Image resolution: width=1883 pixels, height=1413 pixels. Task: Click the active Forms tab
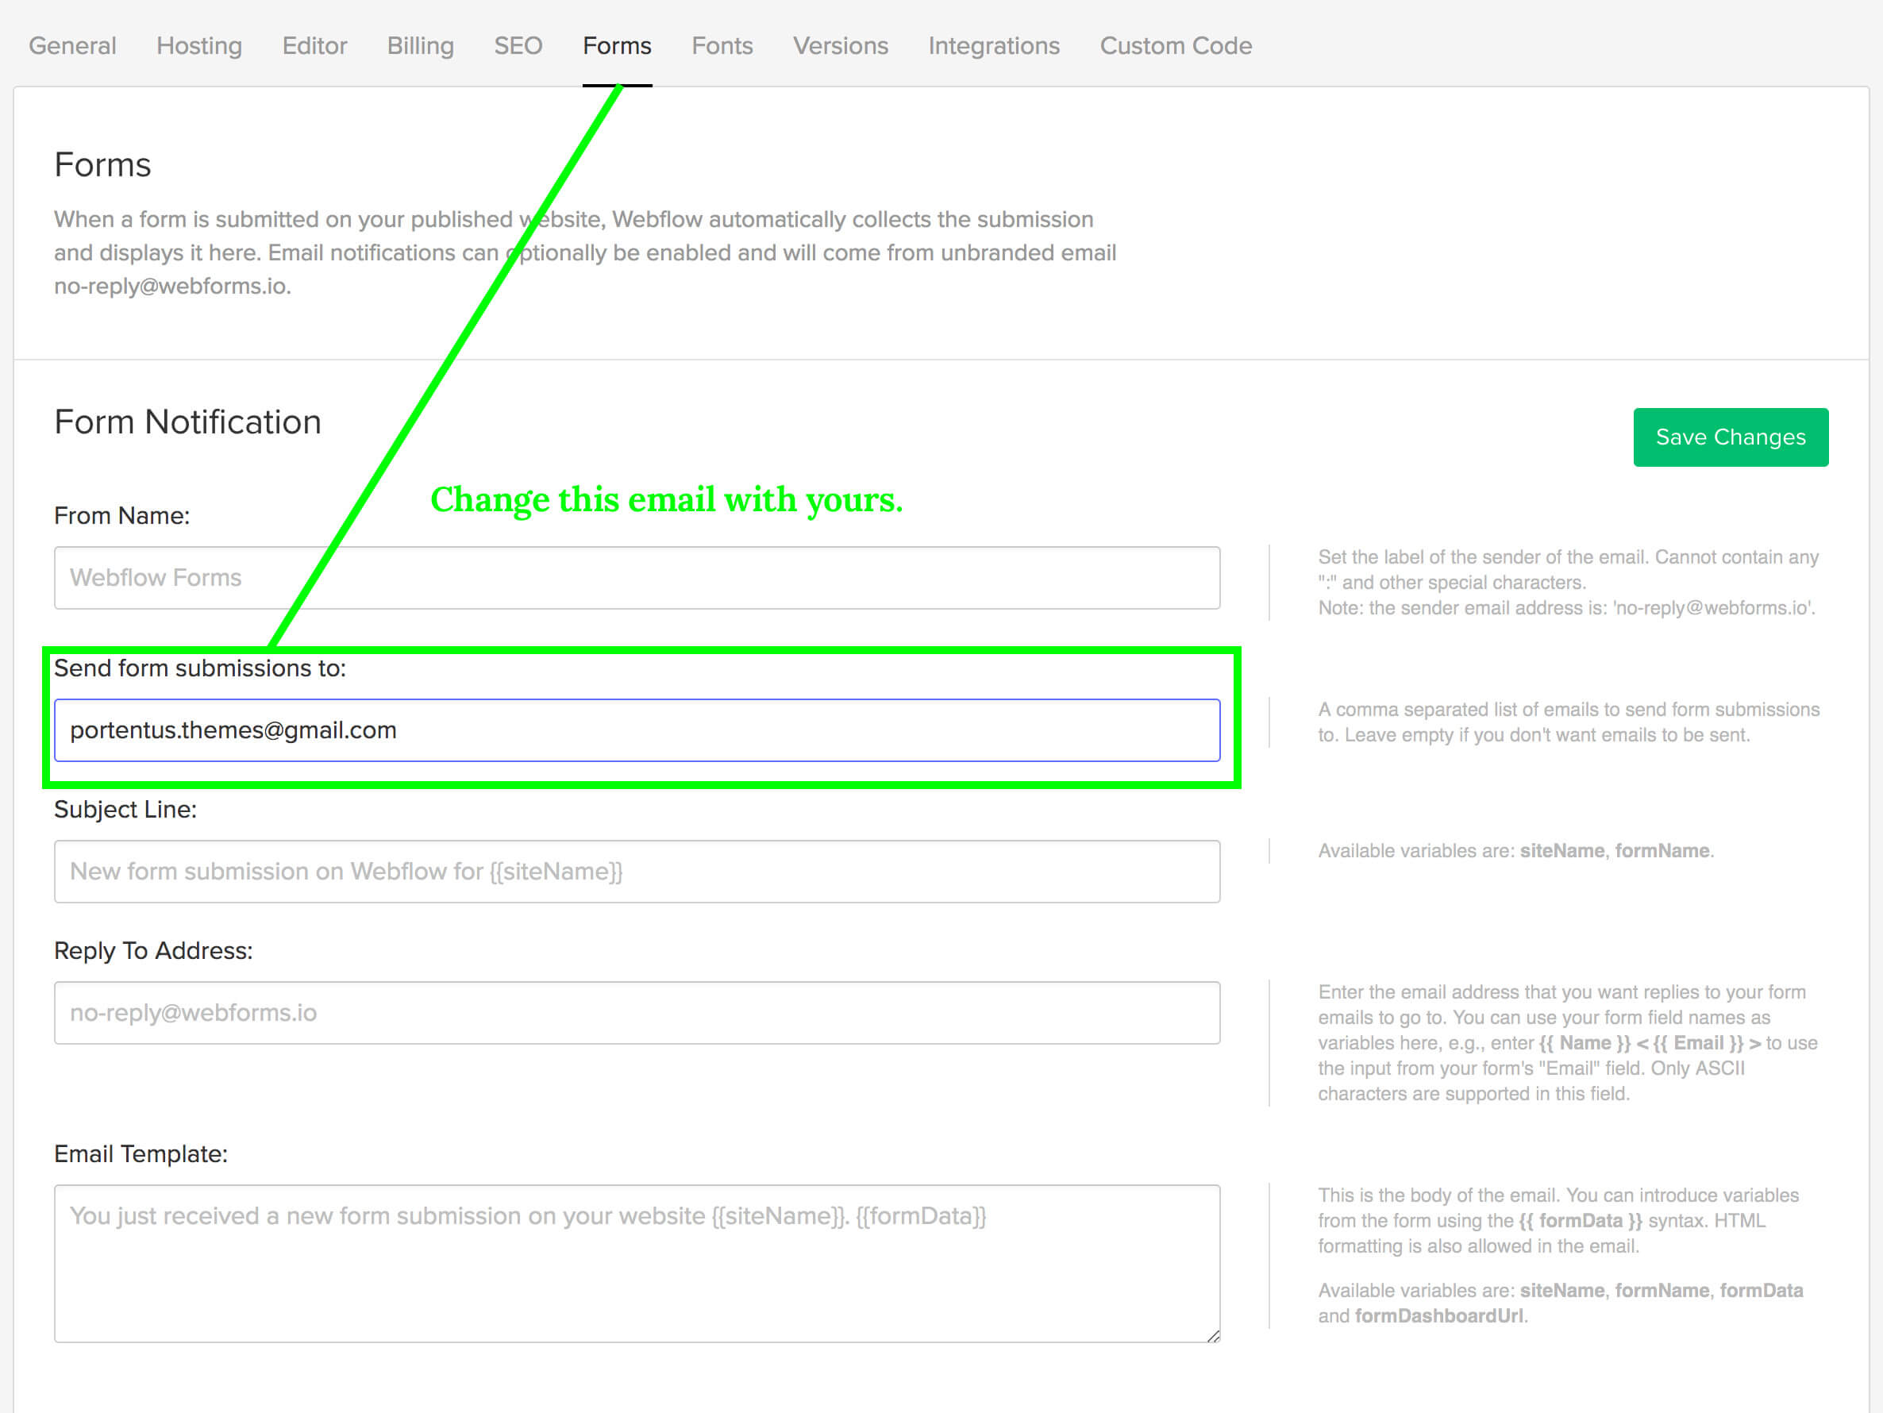(617, 46)
